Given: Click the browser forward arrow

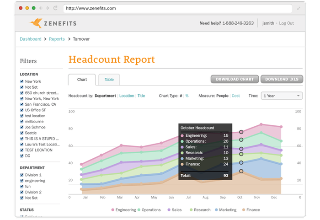Looking at the screenshot, I should tap(48, 8).
